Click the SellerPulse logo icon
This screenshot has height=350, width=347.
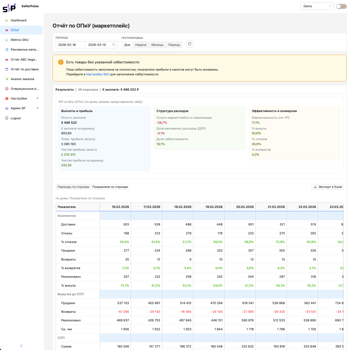9,8
